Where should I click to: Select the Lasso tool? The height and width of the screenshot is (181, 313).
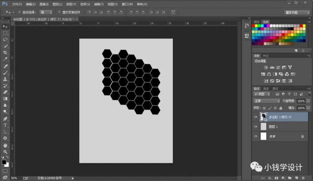coord(5,39)
